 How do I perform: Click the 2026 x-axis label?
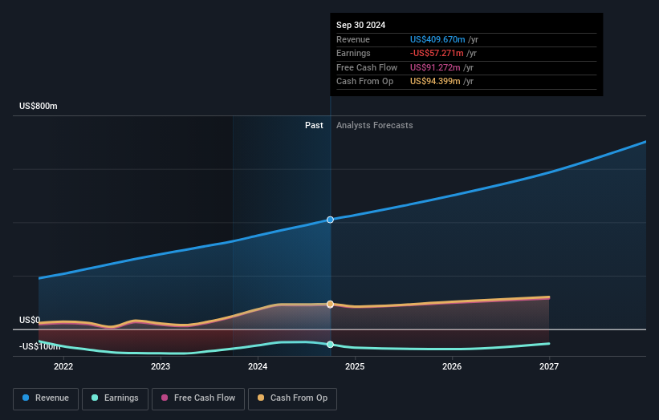(452, 367)
